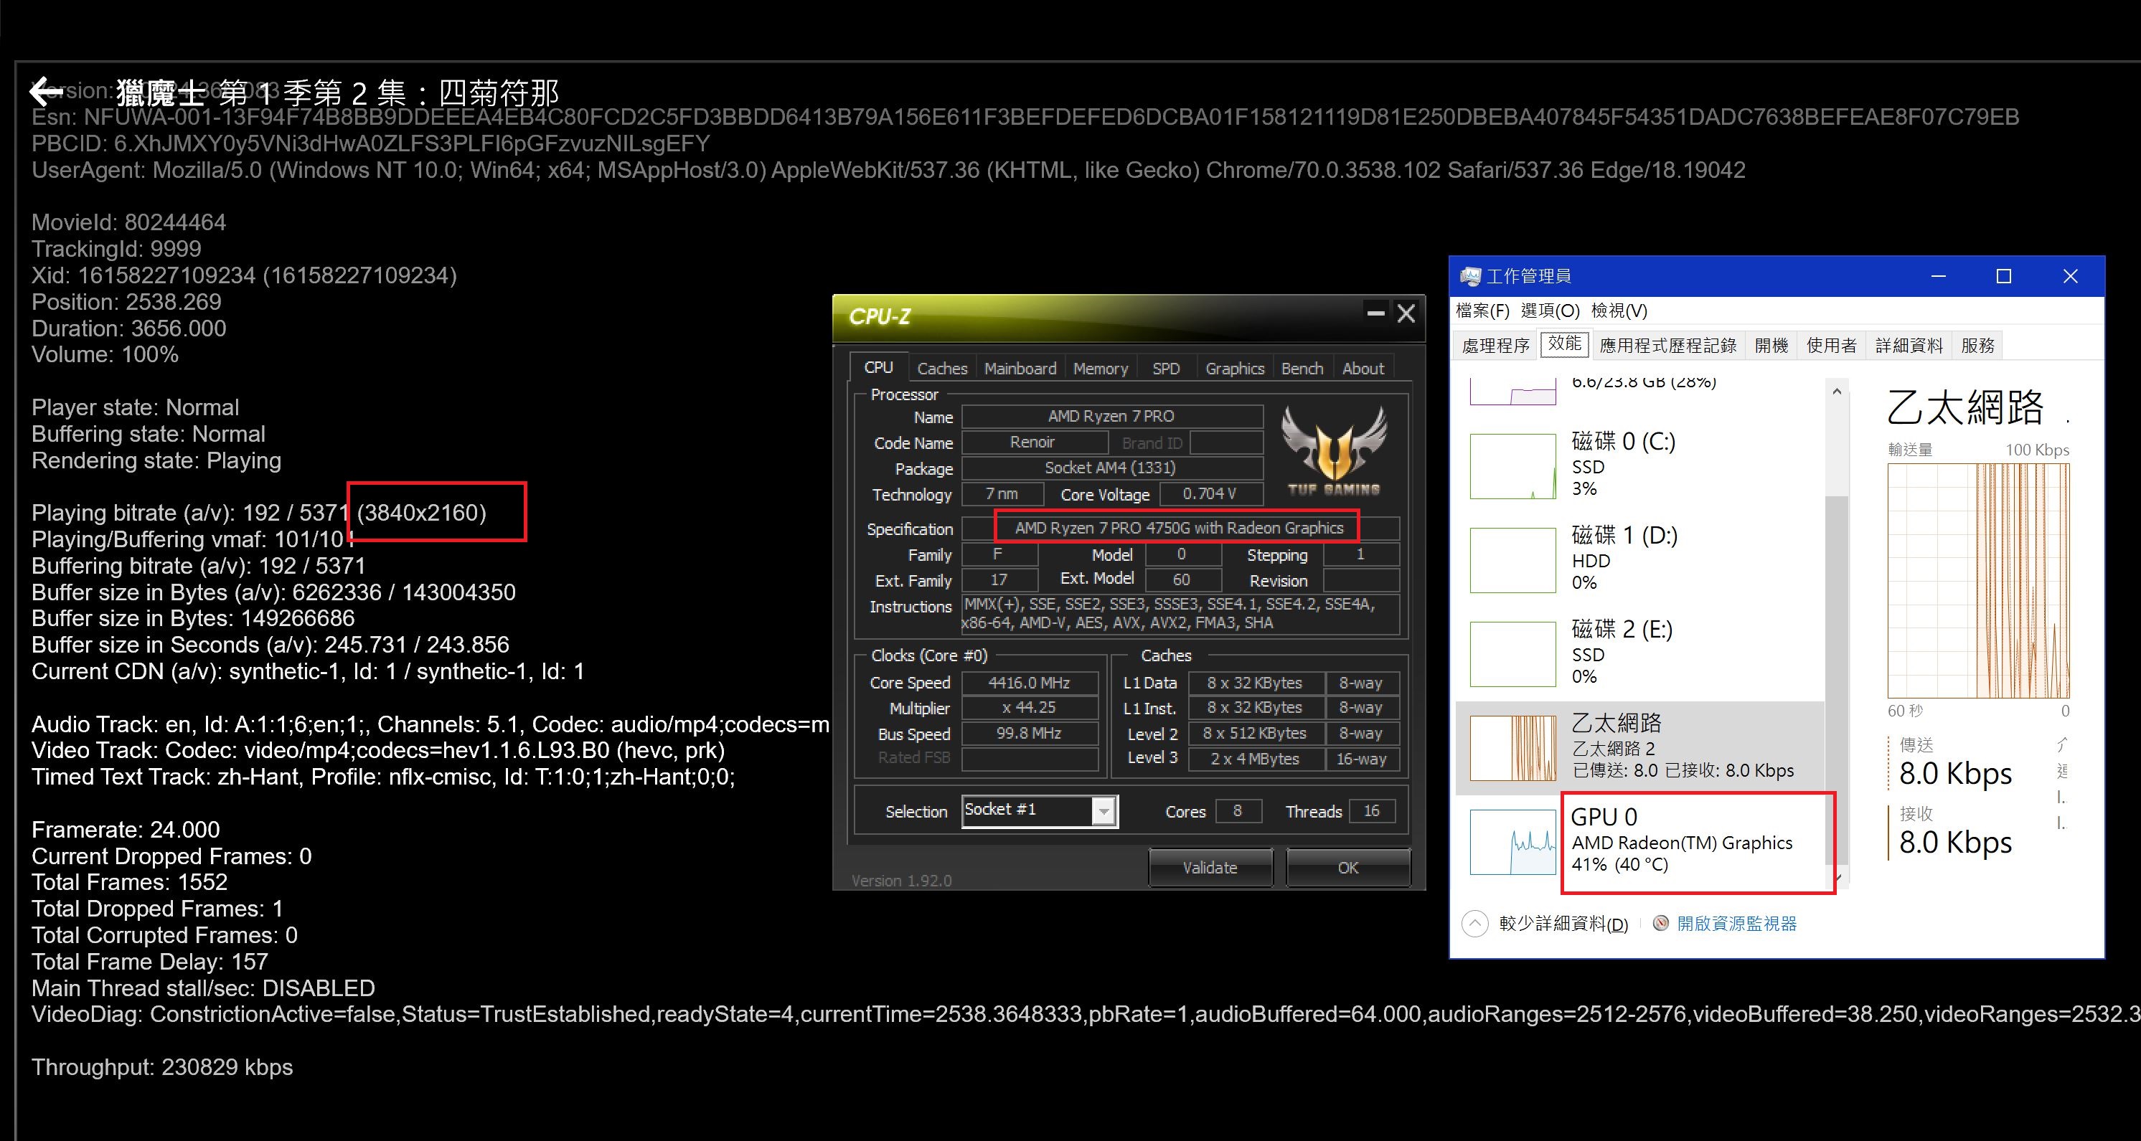Screen dimensions: 2141x1141
Task: Open the Memory tab in CPU-Z
Action: point(1101,368)
